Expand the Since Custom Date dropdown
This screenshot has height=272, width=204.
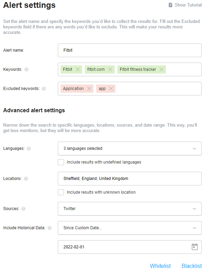pos(130,228)
